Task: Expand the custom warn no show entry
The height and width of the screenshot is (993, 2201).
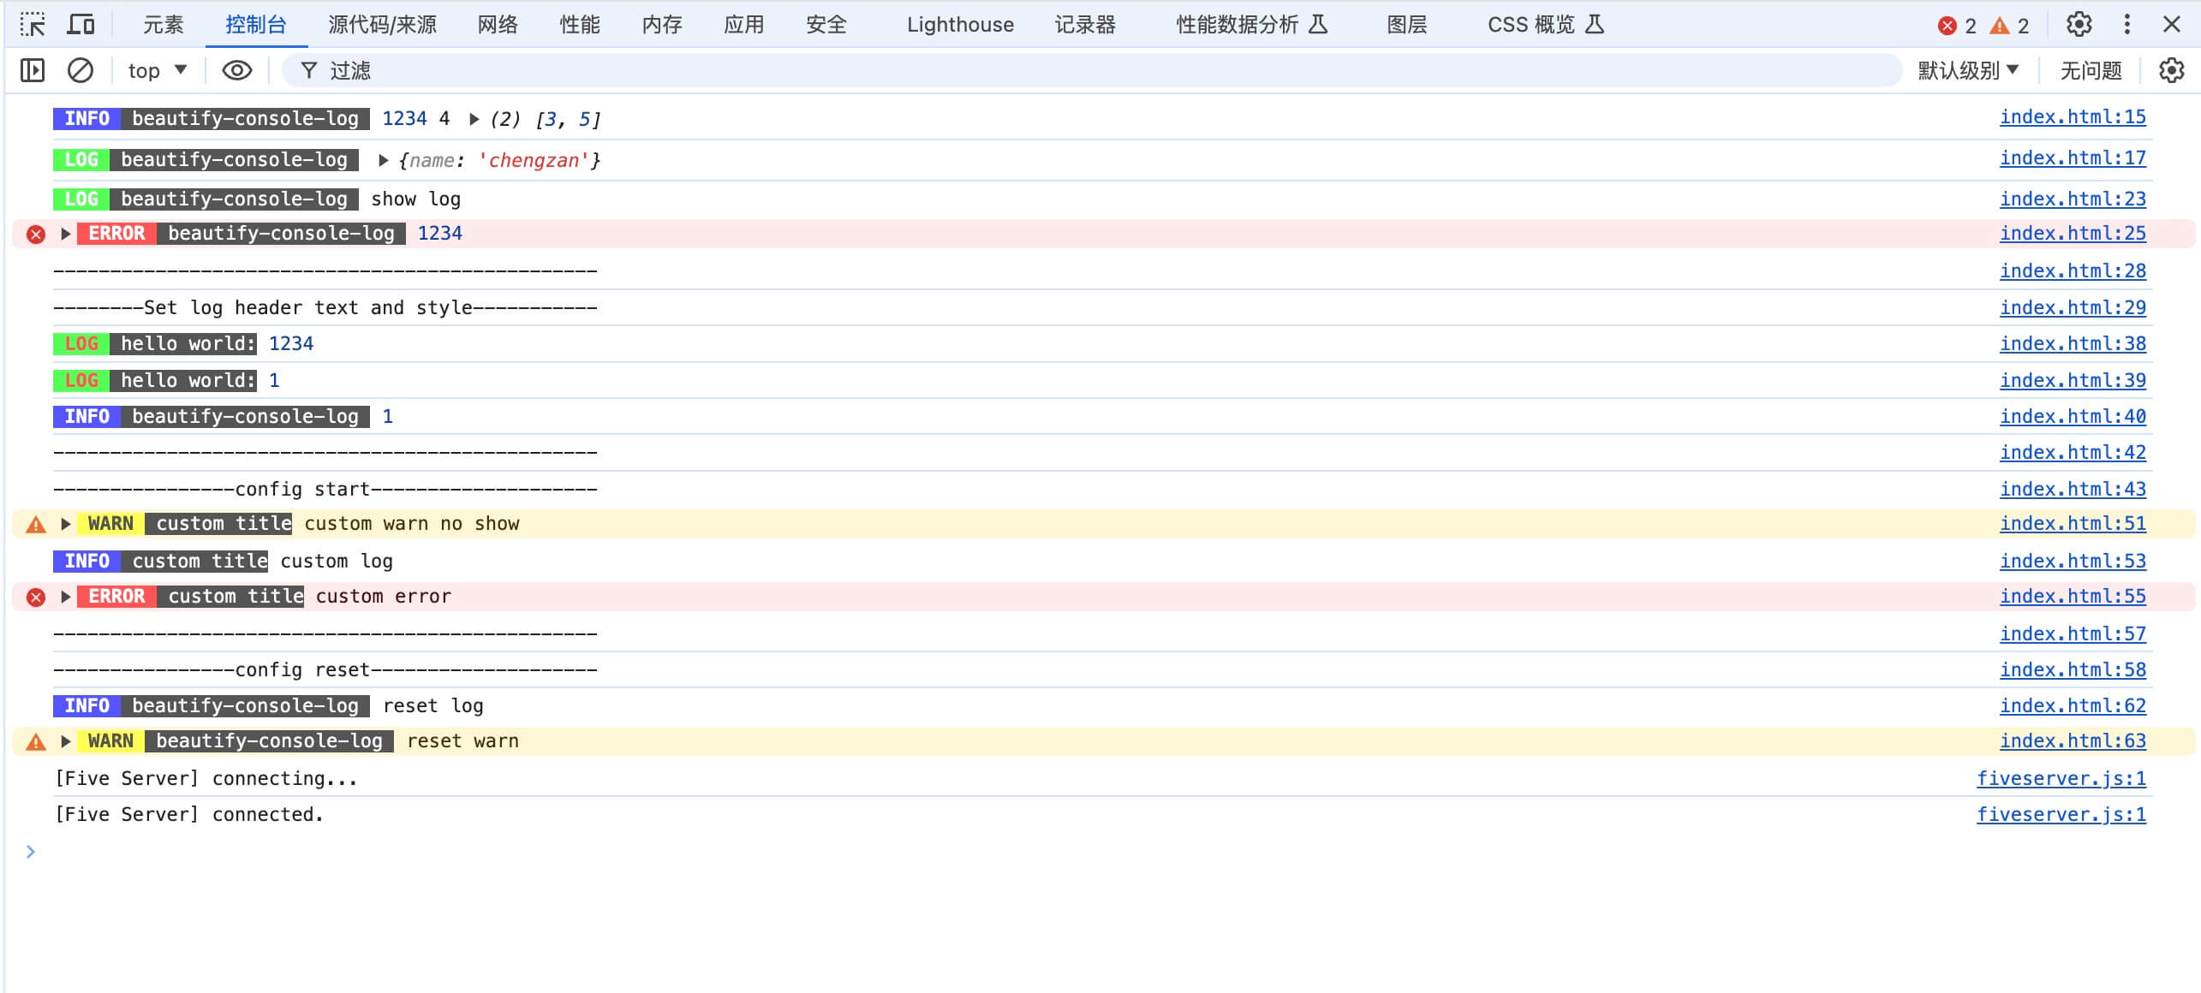Action: tap(66, 524)
